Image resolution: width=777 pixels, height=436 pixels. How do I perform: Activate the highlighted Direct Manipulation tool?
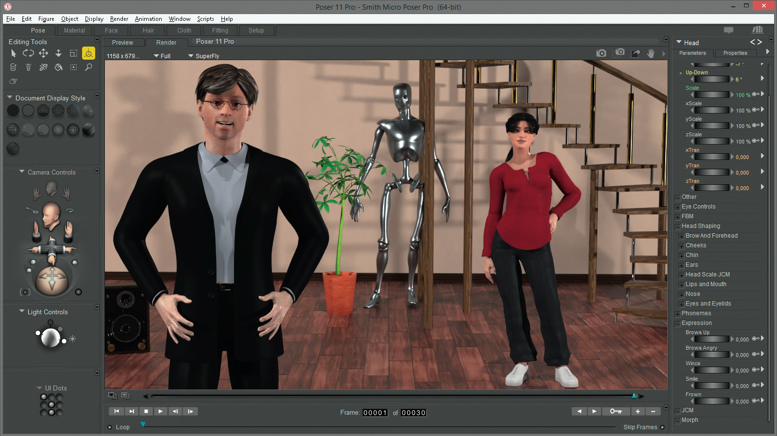point(88,53)
